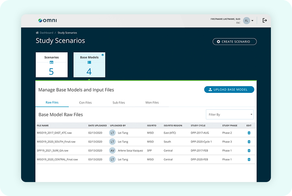
Task: Switch to the Mon Files tab
Action: coord(152,103)
